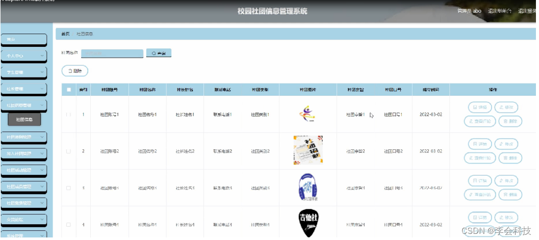Click the cell 社团名称1
Screen dimensions: 539x240
point(147,115)
